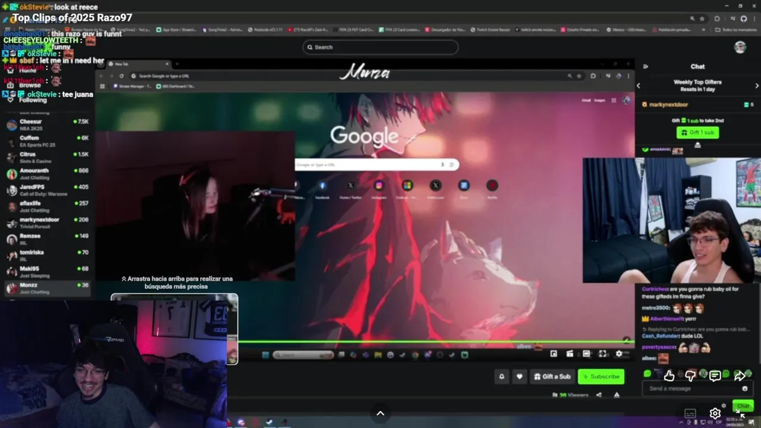Select Remzee channel in sidebar
This screenshot has height=428, width=761.
(48, 239)
